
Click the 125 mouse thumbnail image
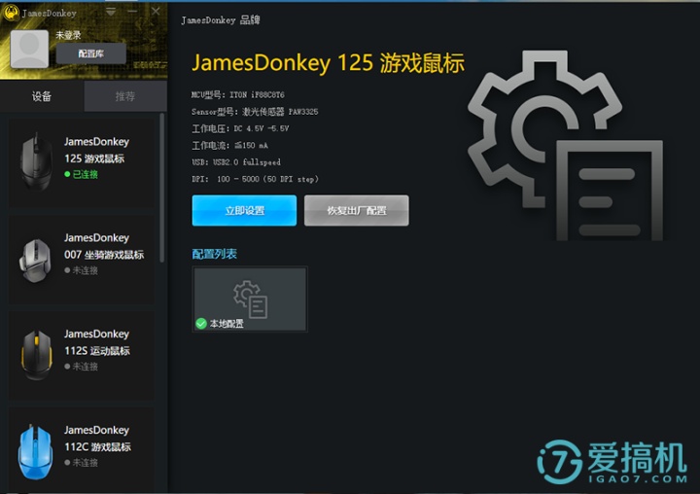coord(36,160)
